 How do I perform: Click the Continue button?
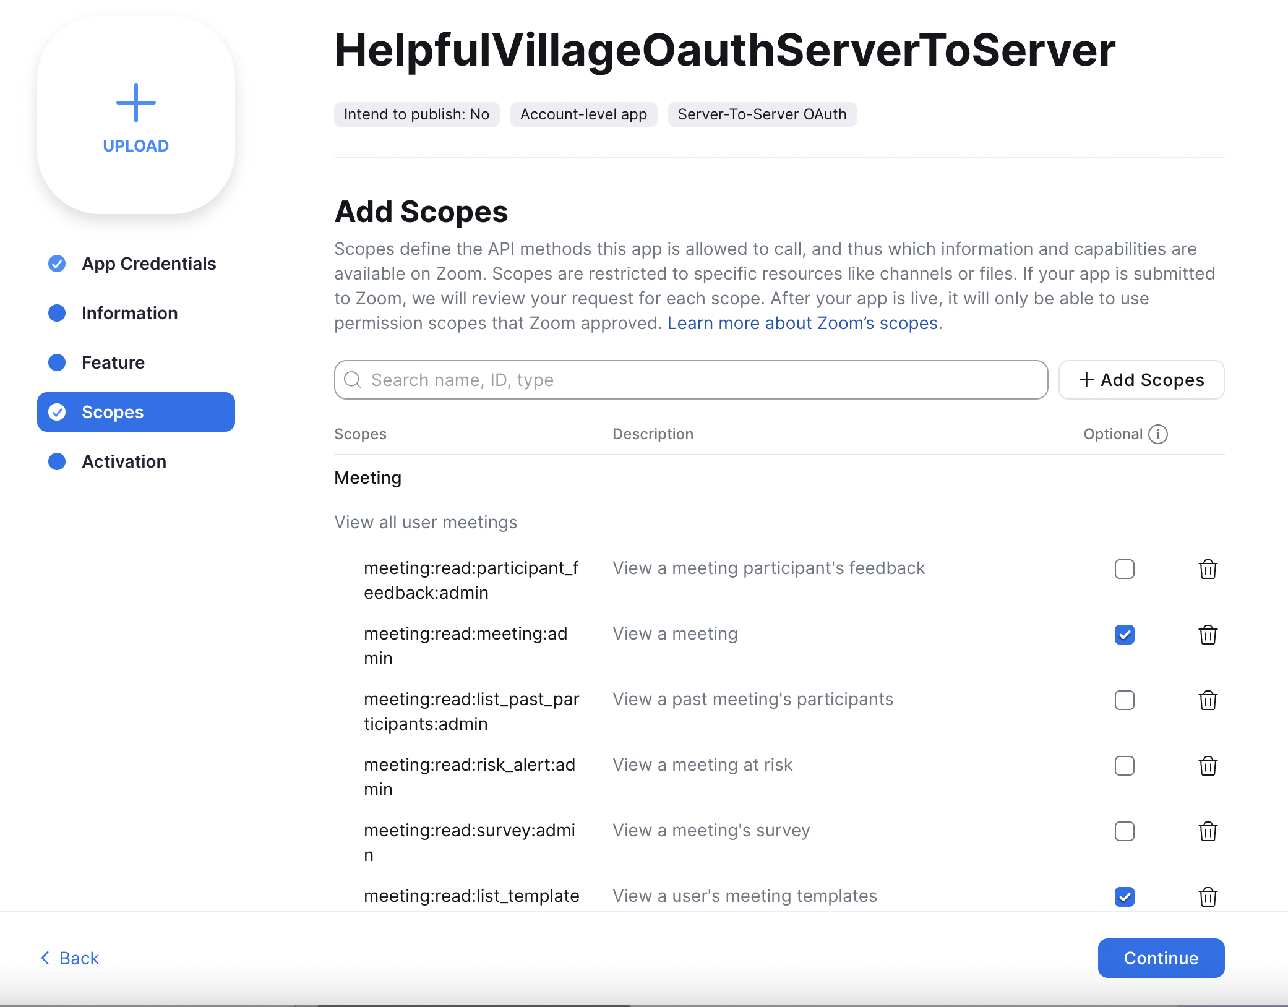[x=1161, y=958]
